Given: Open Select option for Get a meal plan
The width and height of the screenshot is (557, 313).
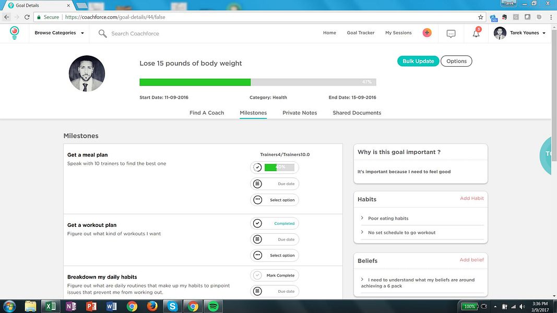Looking at the screenshot, I should point(275,200).
